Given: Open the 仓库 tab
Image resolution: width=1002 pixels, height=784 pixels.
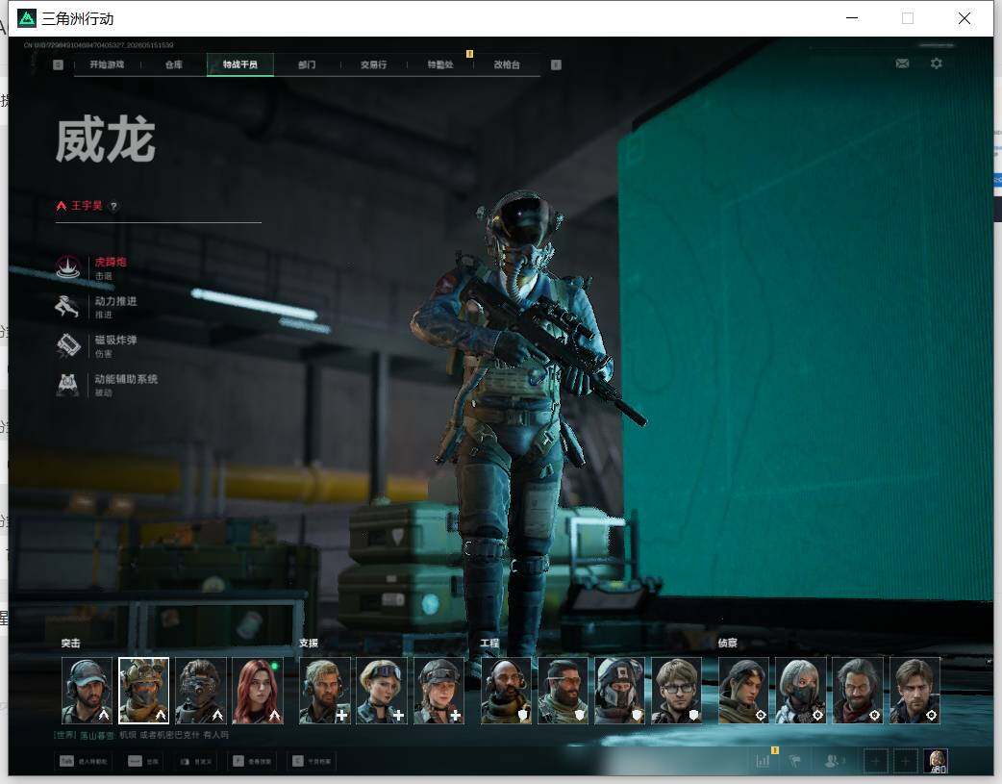Looking at the screenshot, I should 174,64.
